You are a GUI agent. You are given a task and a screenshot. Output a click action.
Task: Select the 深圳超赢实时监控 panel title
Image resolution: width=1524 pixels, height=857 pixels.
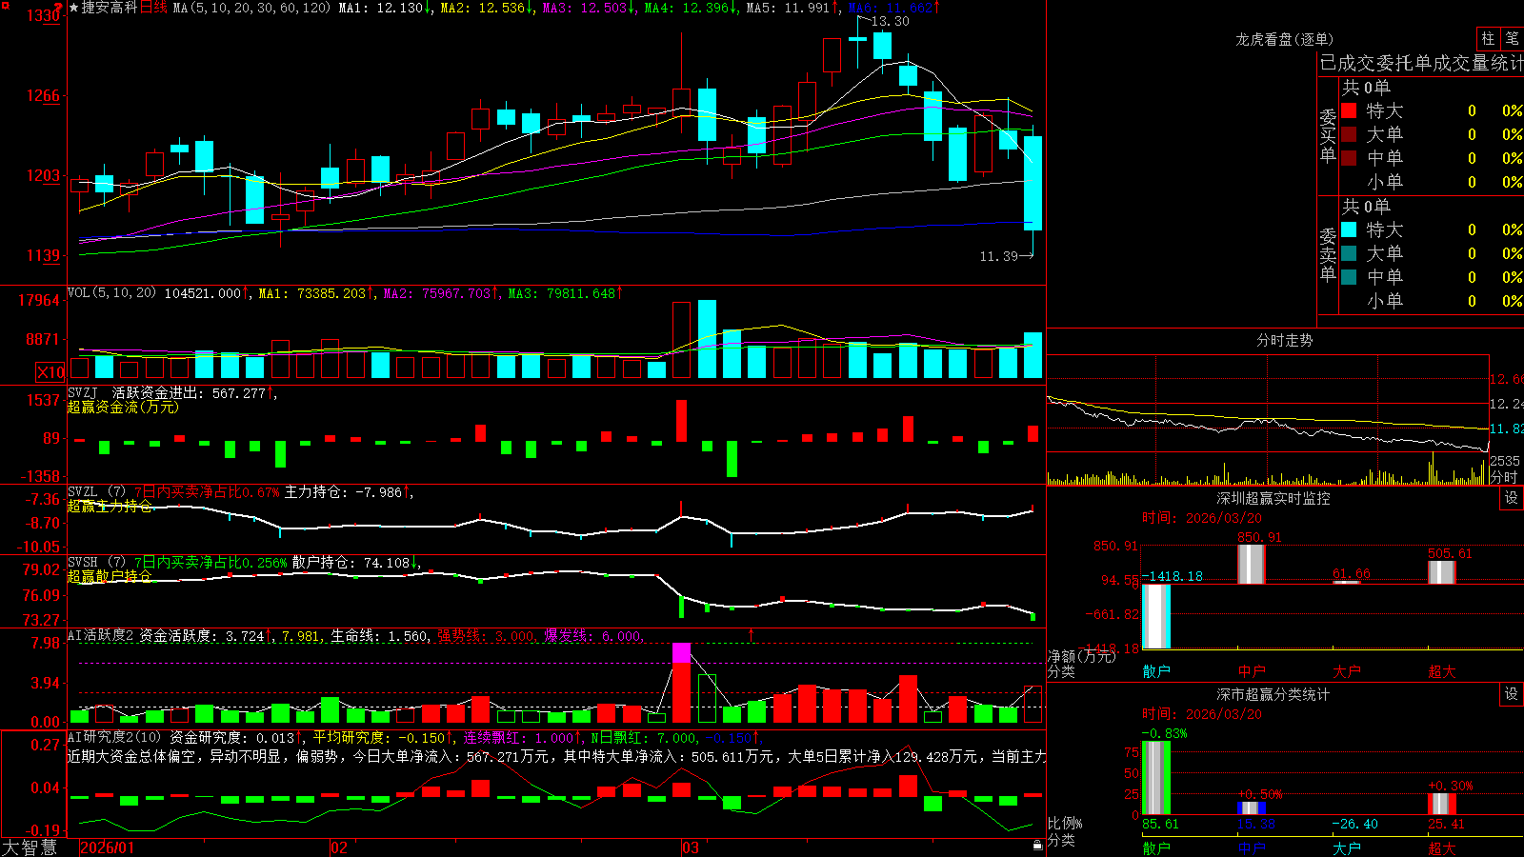point(1273,498)
